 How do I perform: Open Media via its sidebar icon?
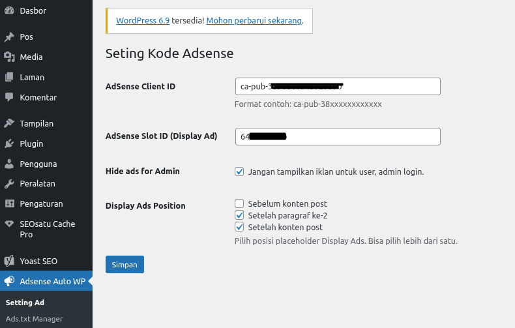pos(9,57)
